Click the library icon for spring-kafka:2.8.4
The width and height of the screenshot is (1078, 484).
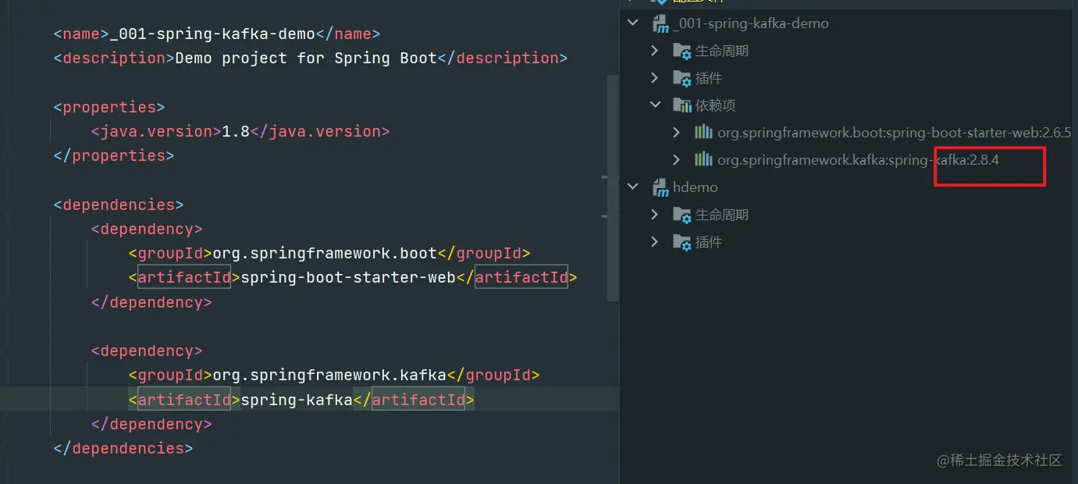click(x=703, y=159)
